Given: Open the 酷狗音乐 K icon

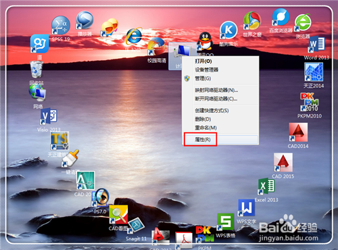Looking at the screenshot, I should coord(228,30).
